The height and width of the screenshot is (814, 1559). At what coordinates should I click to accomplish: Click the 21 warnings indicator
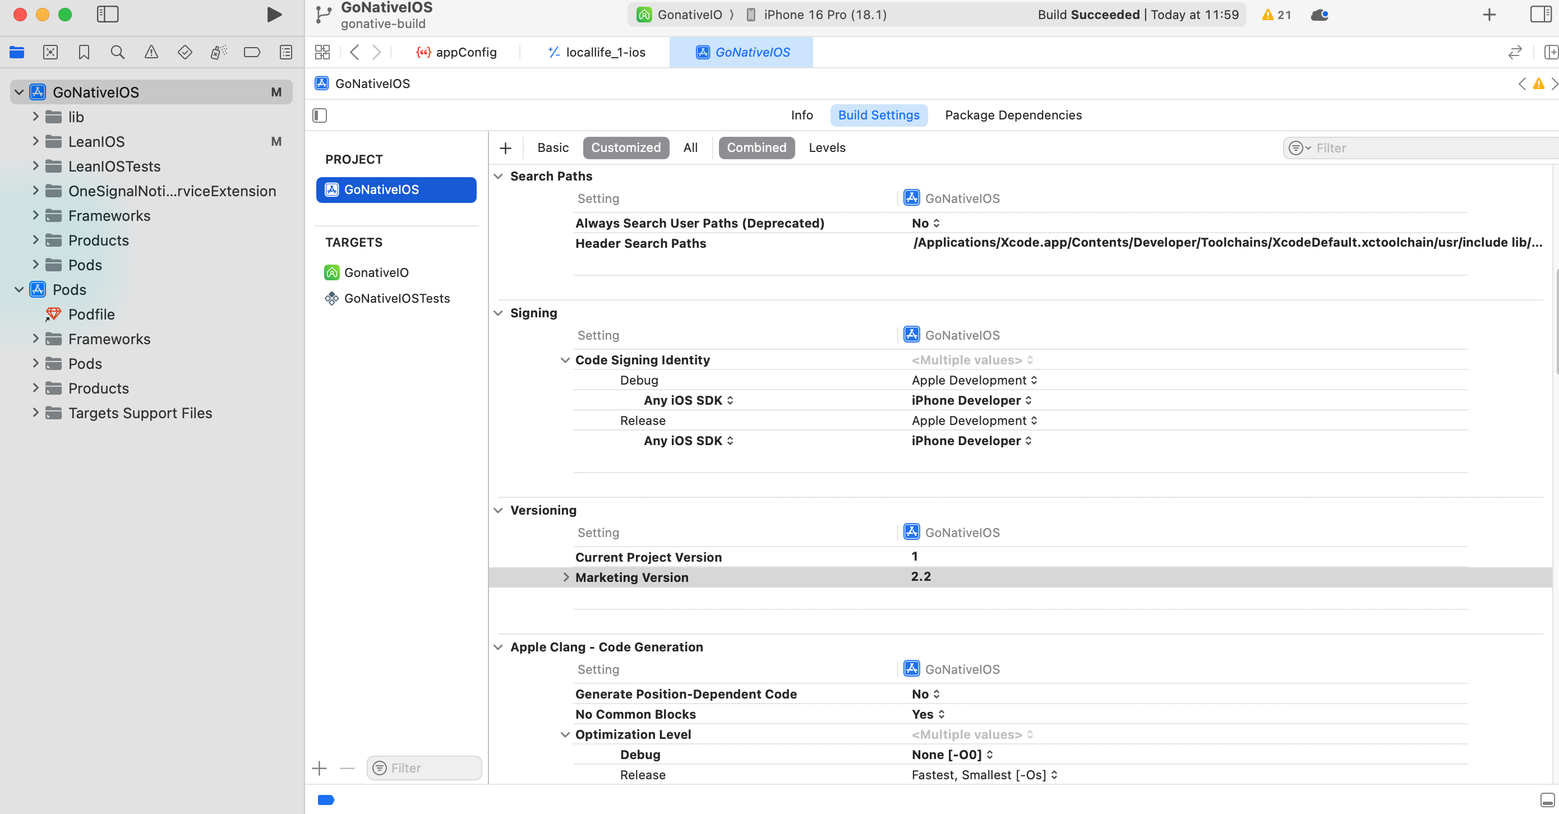click(x=1276, y=15)
